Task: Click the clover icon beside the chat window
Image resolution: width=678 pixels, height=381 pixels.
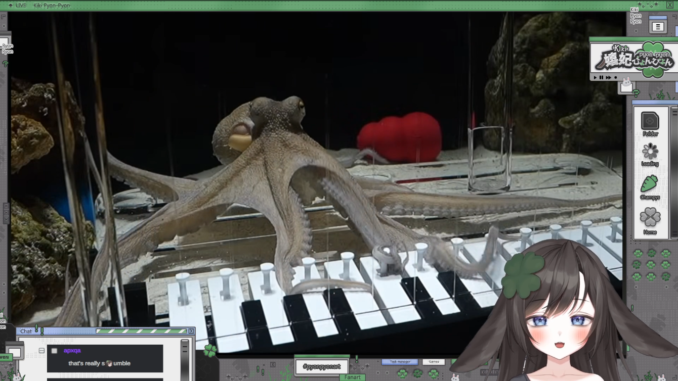Action: click(x=210, y=350)
